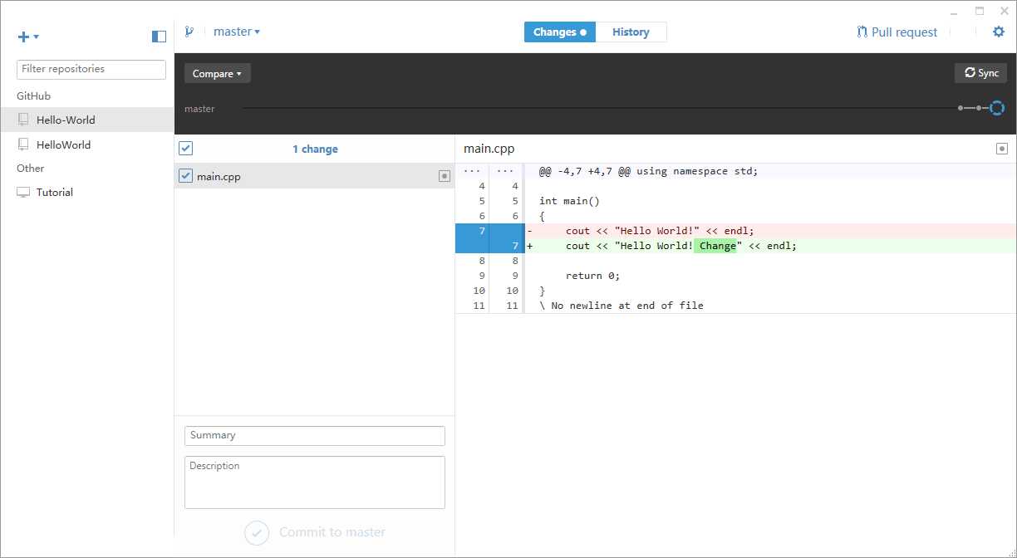Screen dimensions: 1017x558
Task: Focus the Filter repositories field
Action: 91,69
